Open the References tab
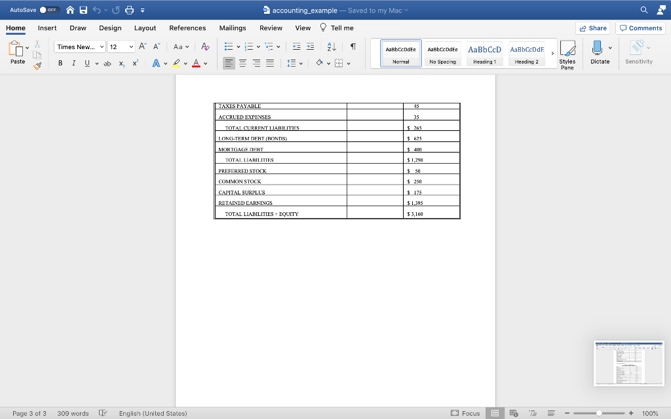 (187, 27)
